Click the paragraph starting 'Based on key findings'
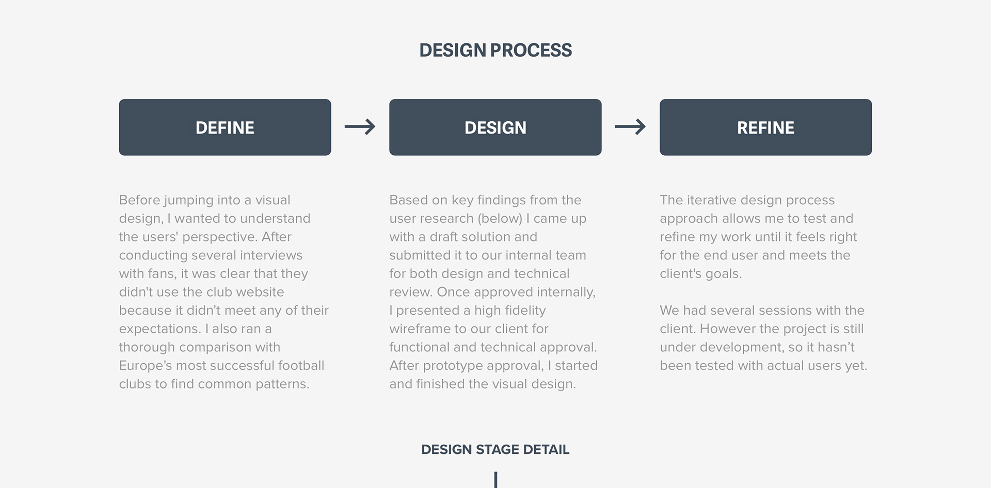Viewport: 991px width, 488px height. (x=493, y=292)
